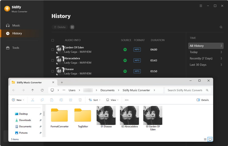The image size is (228, 146).
Task: Click the Paste icon in Explorer toolbar
Action: (x=52, y=100)
